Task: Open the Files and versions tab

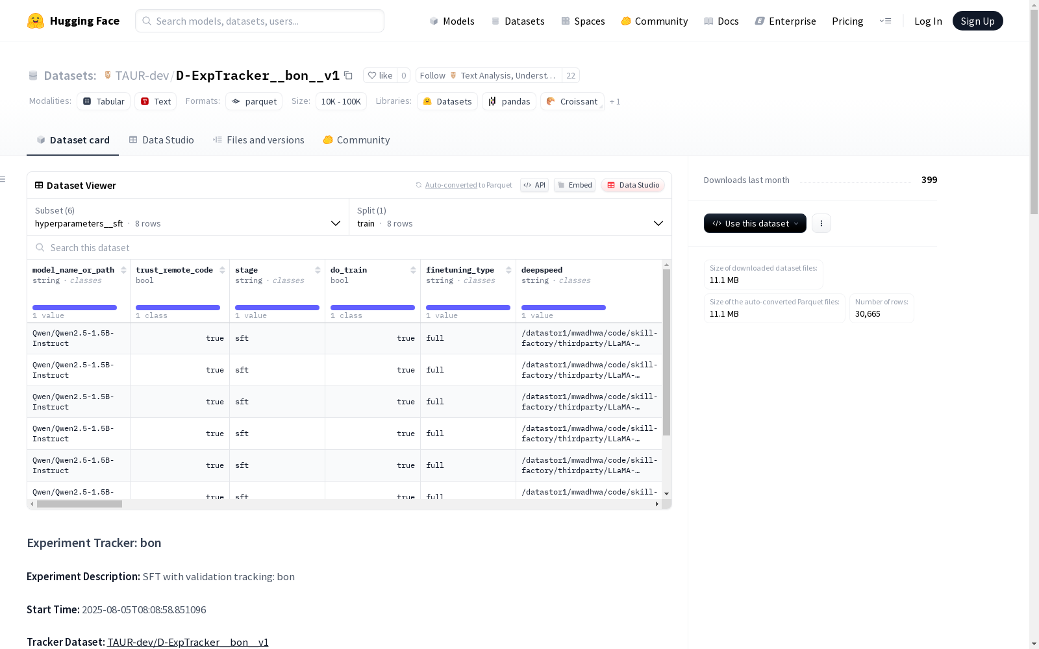Action: coord(258,140)
